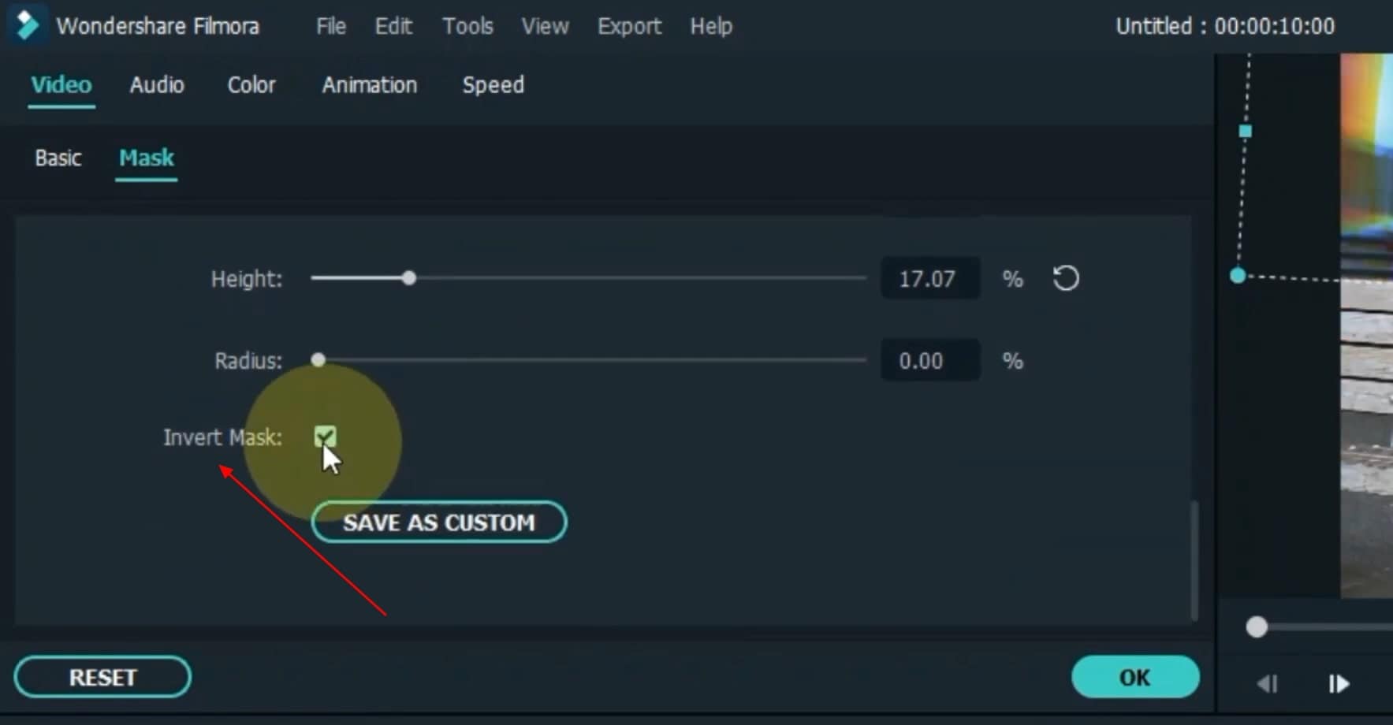This screenshot has width=1393, height=725.
Task: Click the mask panel vertical scrollbar
Action: pyautogui.click(x=1194, y=560)
